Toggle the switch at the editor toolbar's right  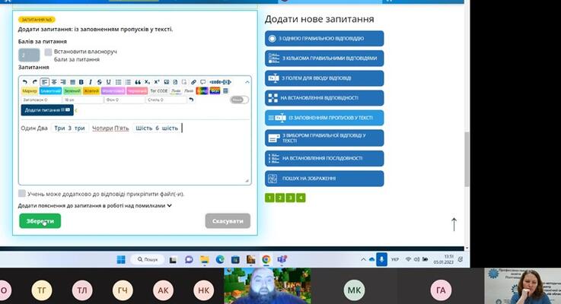point(239,100)
